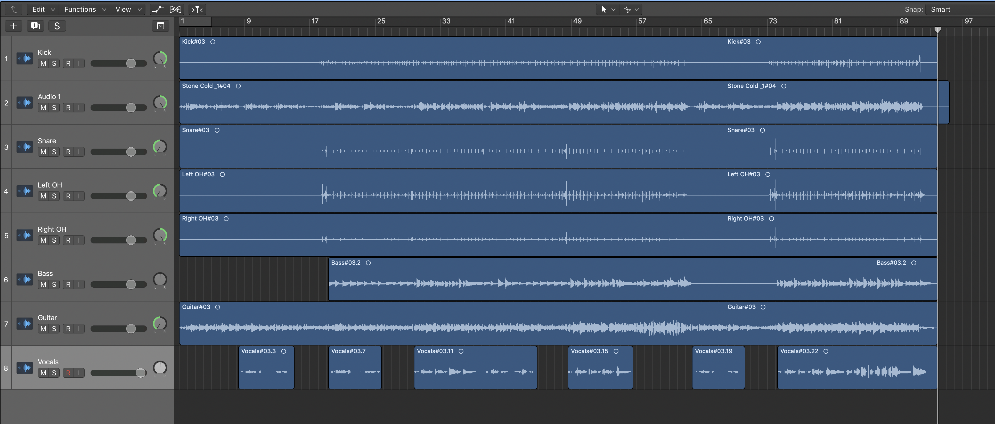Toggle input monitoring on Left OH track
The height and width of the screenshot is (424, 995).
pyautogui.click(x=79, y=196)
